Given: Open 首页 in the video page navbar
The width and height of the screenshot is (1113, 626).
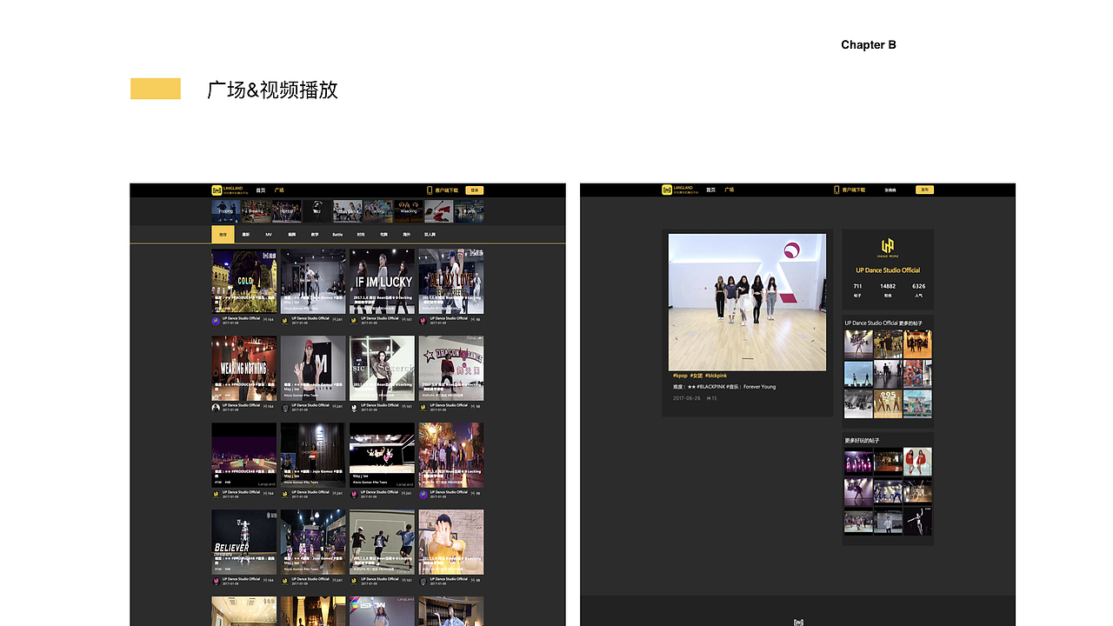Looking at the screenshot, I should (710, 190).
